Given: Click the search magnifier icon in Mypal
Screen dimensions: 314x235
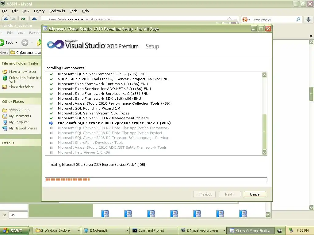Looking at the screenshot, I should (x=298, y=19).
